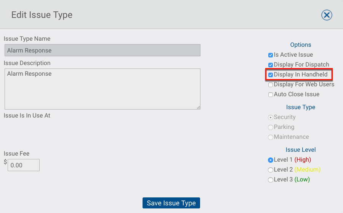Select the Parking issue type radio
The image size is (343, 213).
tap(271, 127)
